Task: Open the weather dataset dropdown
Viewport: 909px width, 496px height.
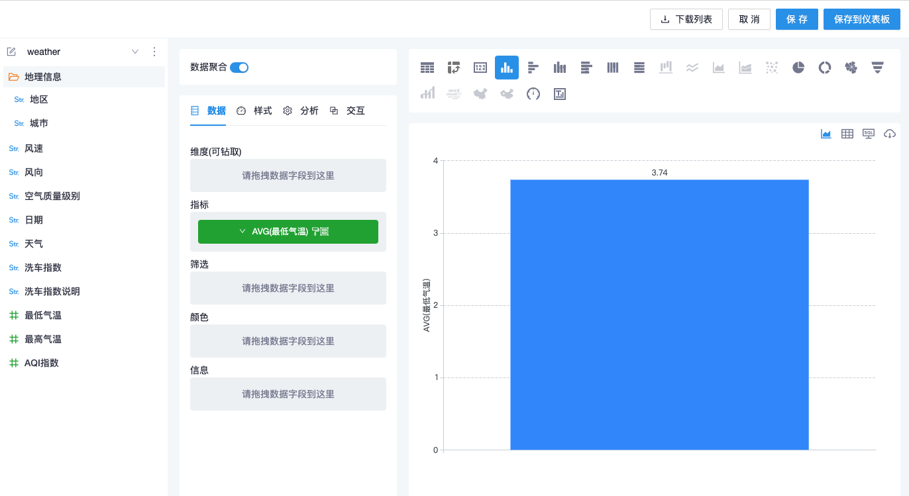Action: tap(135, 52)
